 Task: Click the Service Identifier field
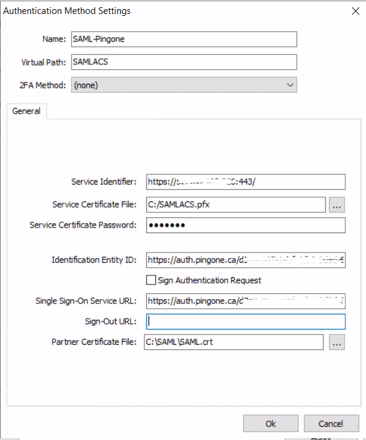tap(246, 182)
